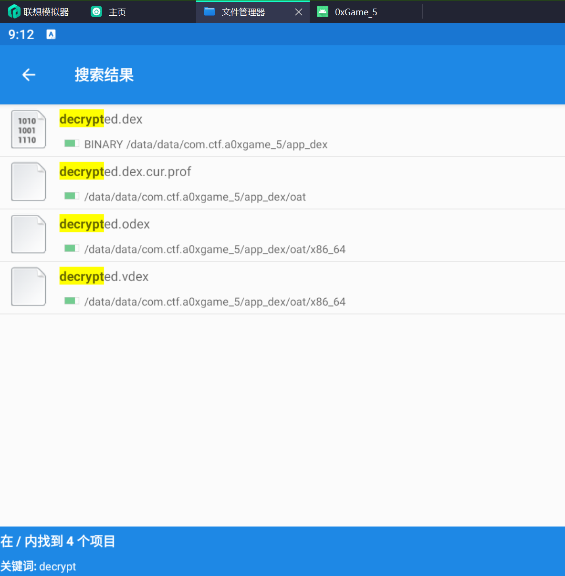The image size is (565, 576).
Task: Click the keyboard indicator icon in status bar
Action: click(x=51, y=34)
